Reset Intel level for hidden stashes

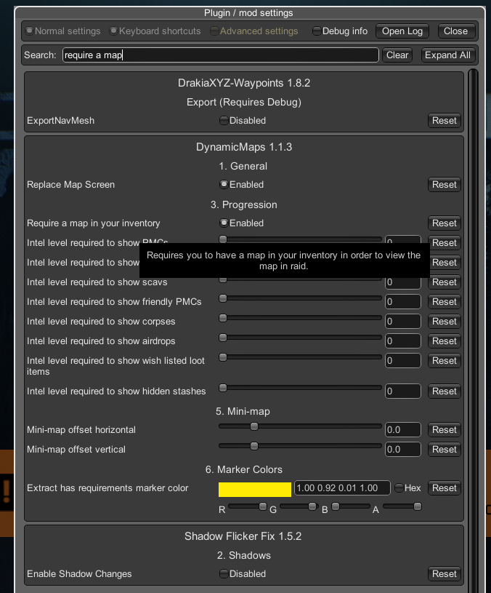click(x=445, y=391)
